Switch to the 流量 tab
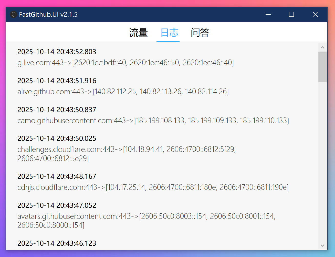The width and height of the screenshot is (335, 257). point(139,33)
